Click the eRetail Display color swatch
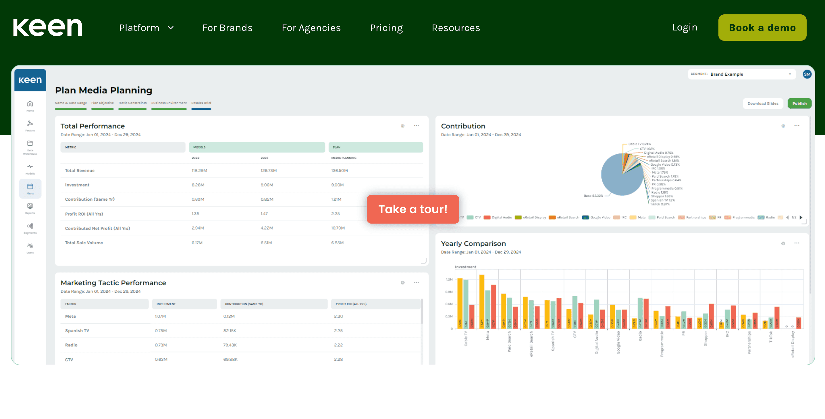 click(x=518, y=218)
